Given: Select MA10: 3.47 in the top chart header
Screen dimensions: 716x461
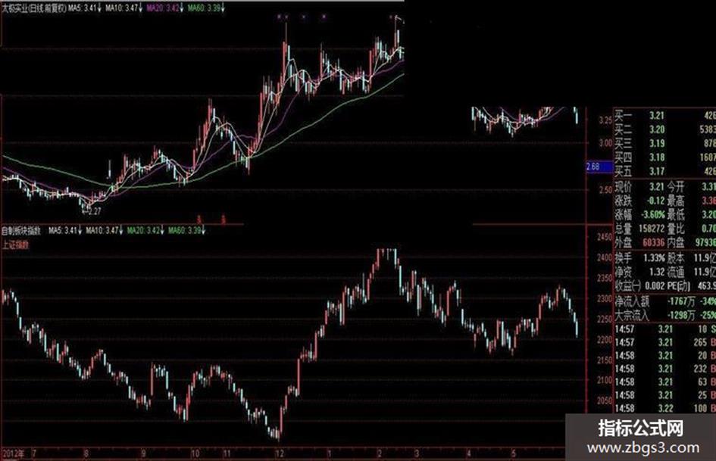Looking at the screenshot, I should 124,8.
